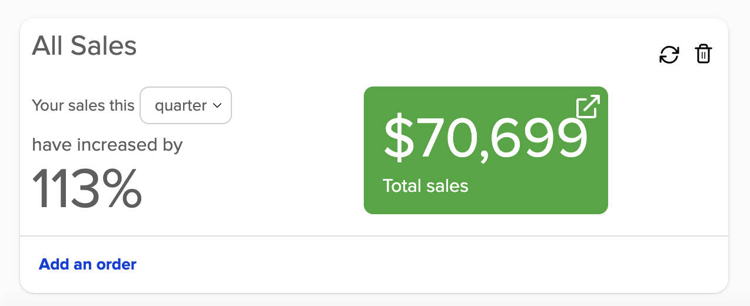This screenshot has width=750, height=306.
Task: Click empty footer space right of Add an order
Action: coord(412,265)
